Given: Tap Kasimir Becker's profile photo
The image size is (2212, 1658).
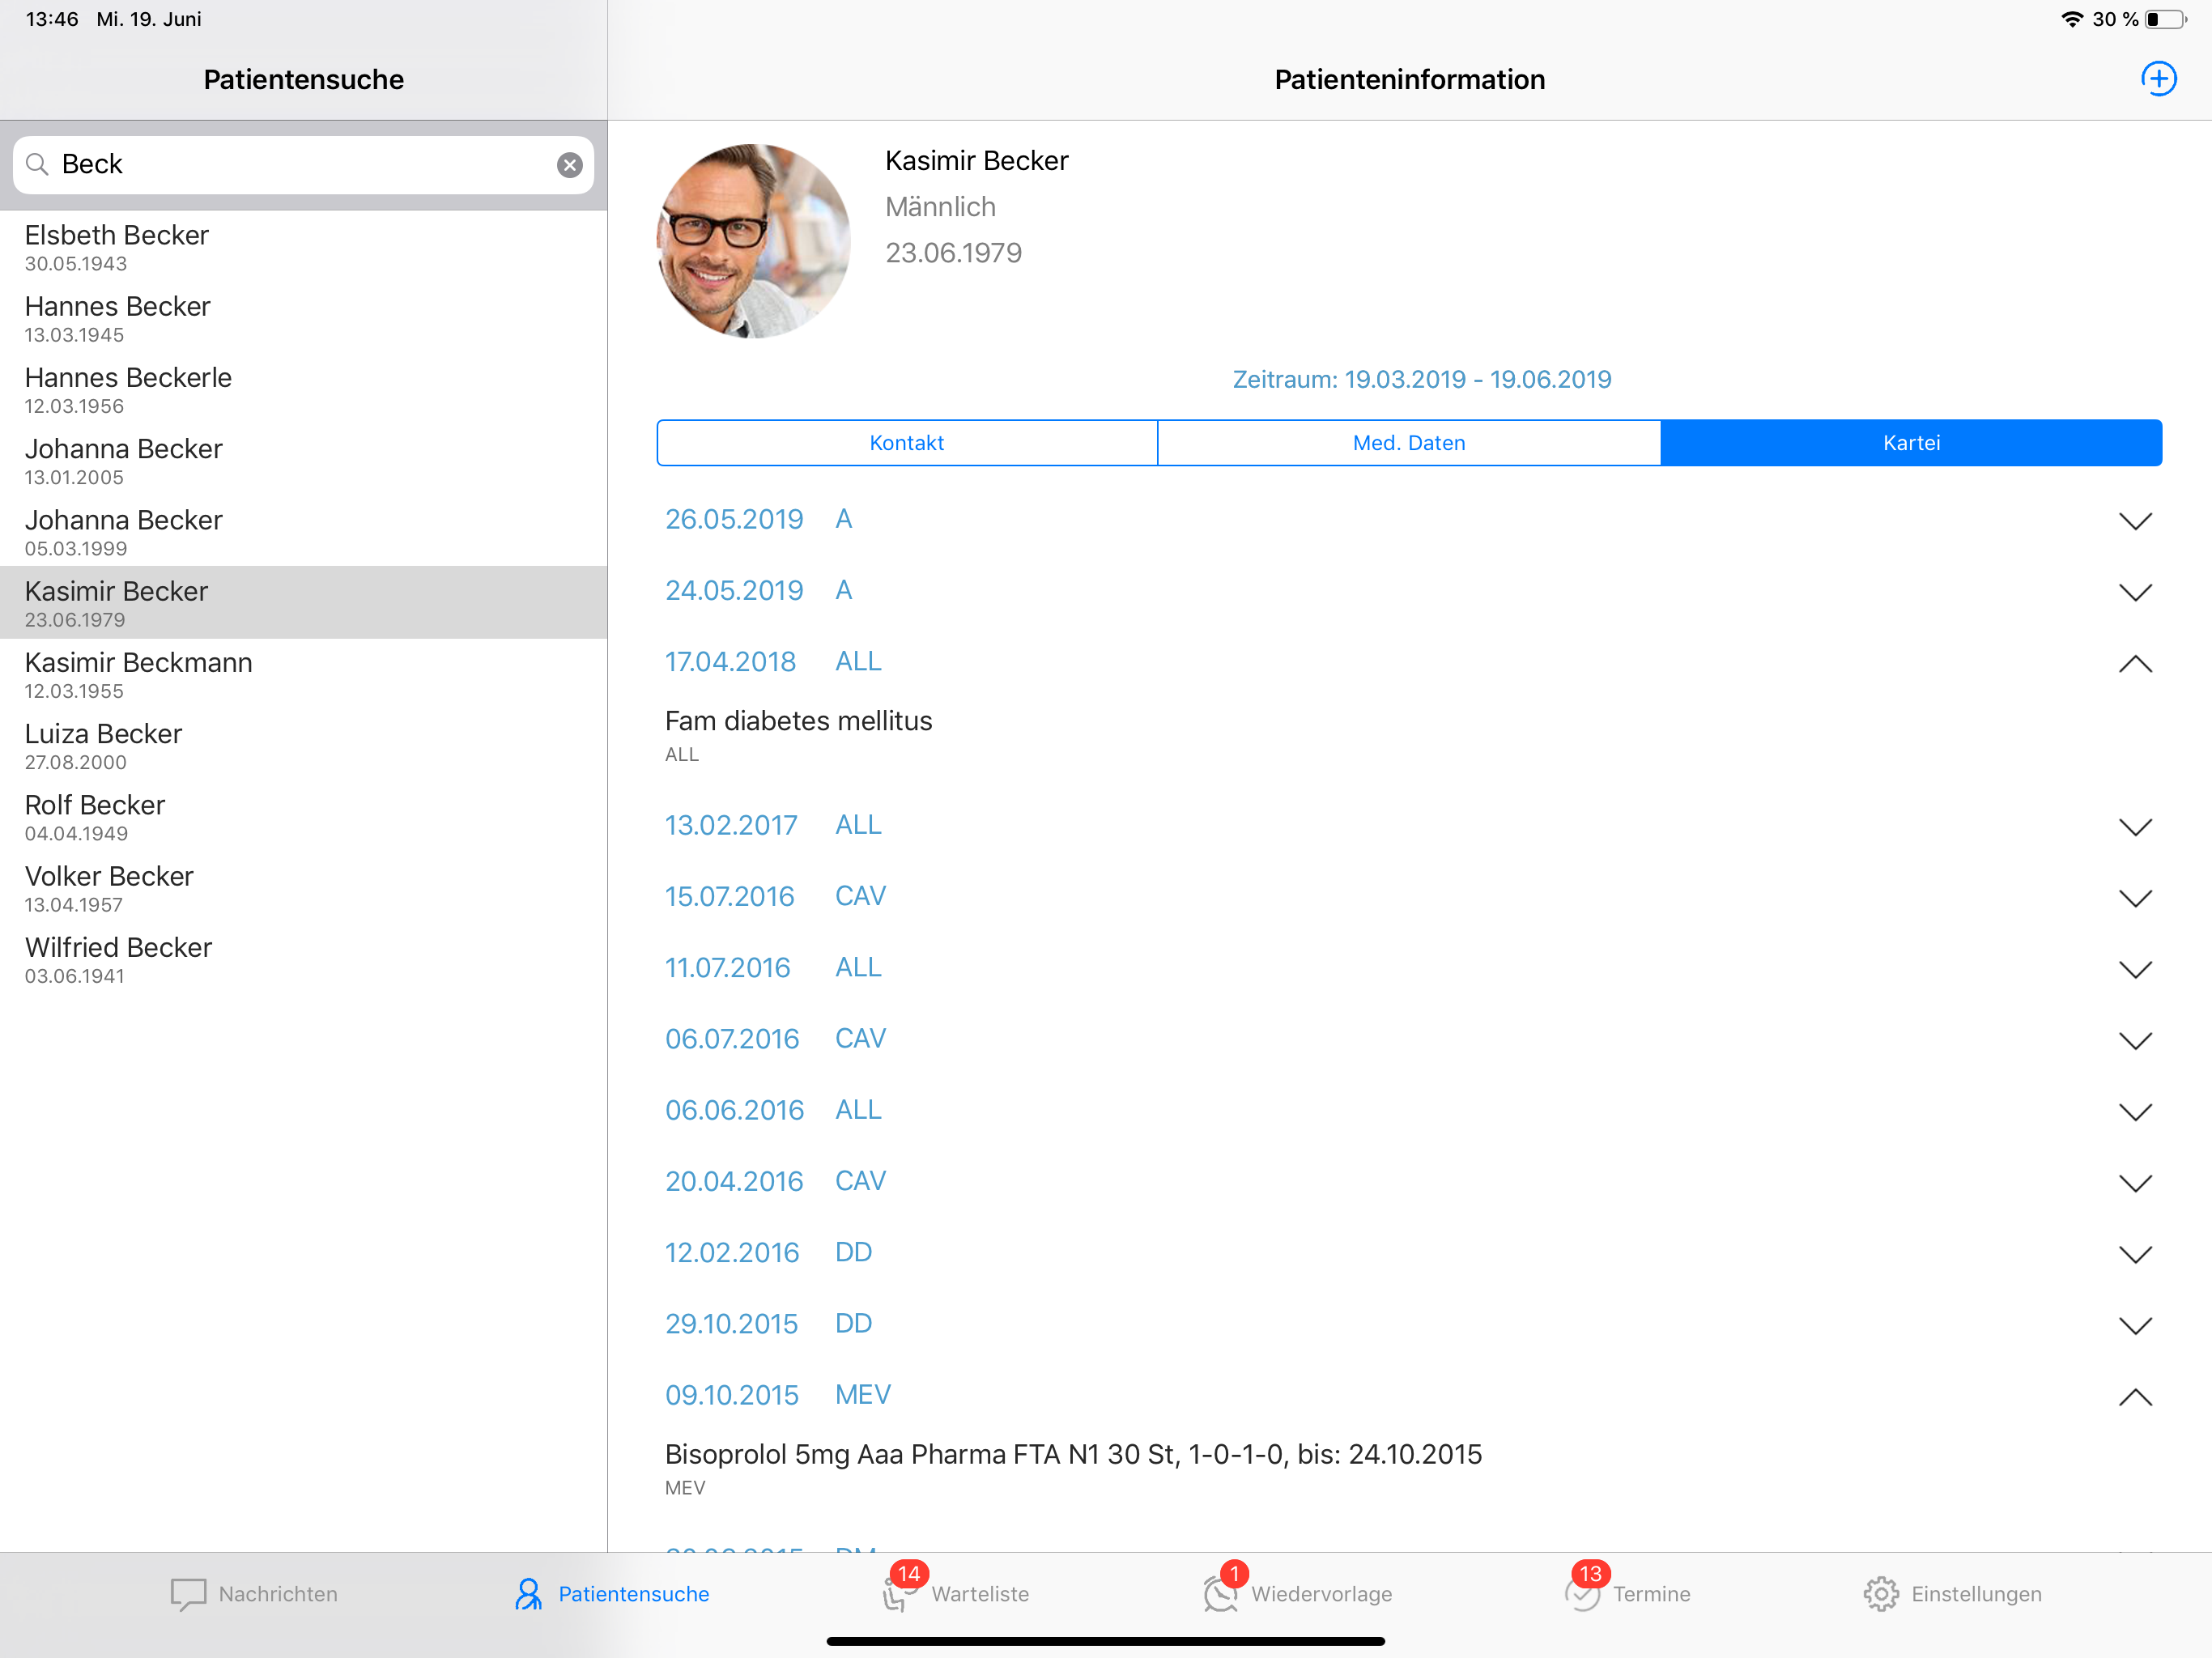Looking at the screenshot, I should tap(753, 241).
